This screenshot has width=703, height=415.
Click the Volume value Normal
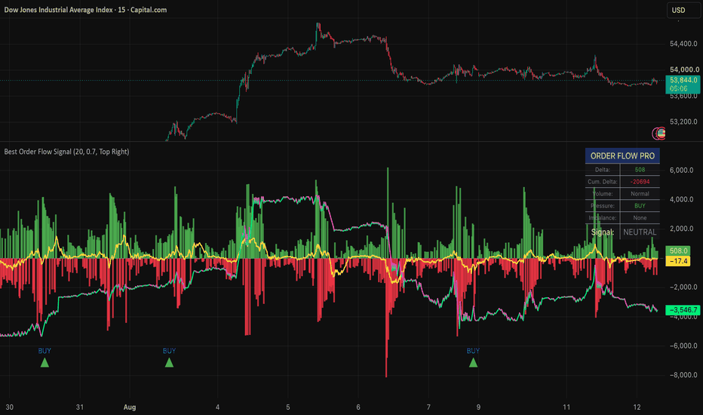pyautogui.click(x=640, y=194)
